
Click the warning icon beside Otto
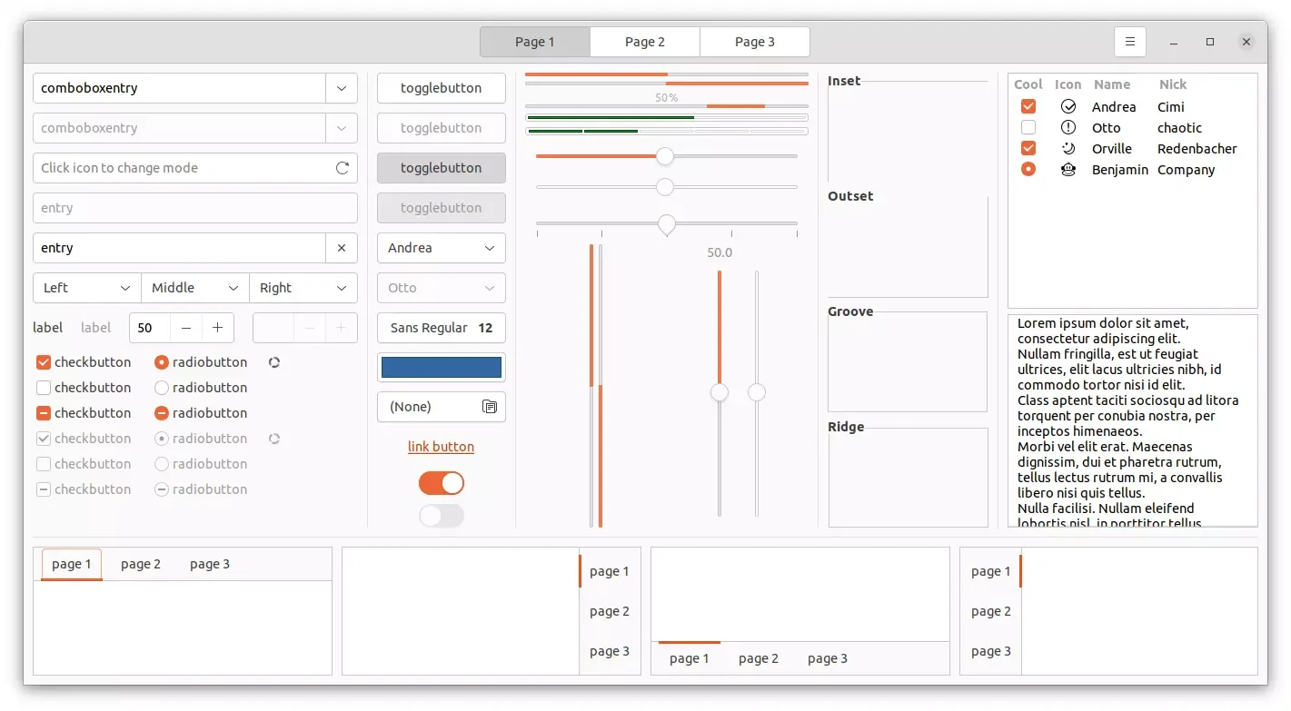(x=1068, y=127)
